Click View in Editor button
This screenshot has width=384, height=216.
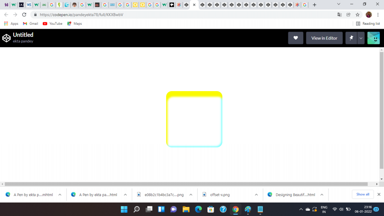[324, 38]
